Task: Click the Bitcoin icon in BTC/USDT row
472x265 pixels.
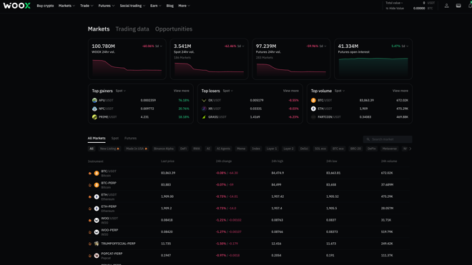Action: click(97, 174)
